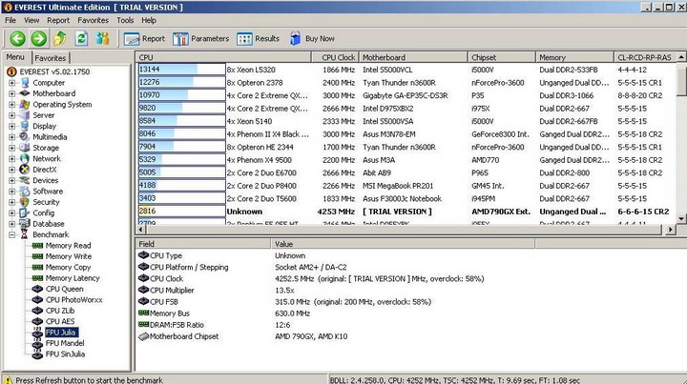Screen dimensions: 687x384
Task: Open the Report toolbar button
Action: 145,39
